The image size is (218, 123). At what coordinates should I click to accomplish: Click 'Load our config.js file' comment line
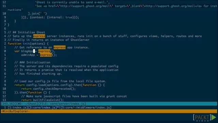pyautogui.click(x=60, y=81)
